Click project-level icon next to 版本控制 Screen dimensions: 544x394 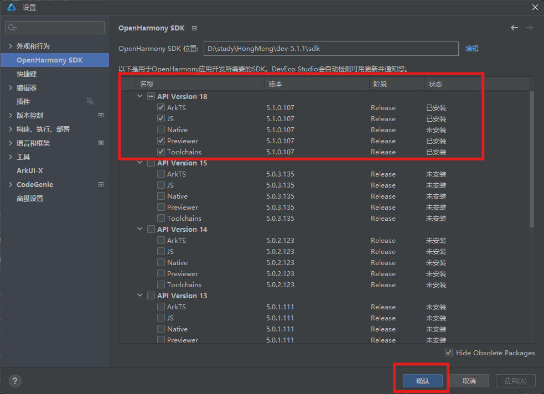tap(101, 115)
